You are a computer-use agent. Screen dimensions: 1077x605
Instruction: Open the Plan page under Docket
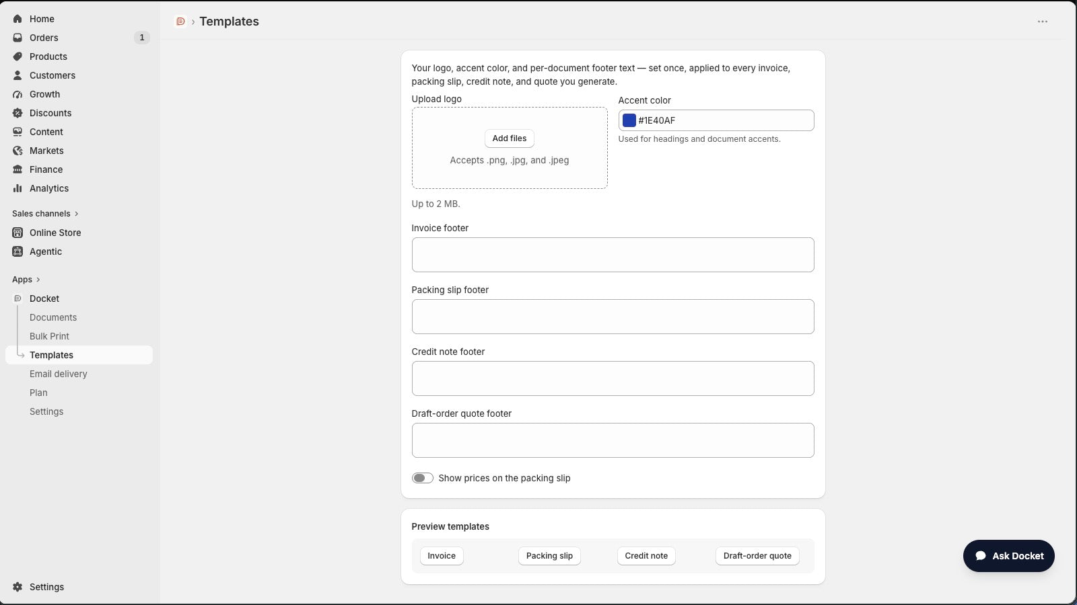click(38, 393)
